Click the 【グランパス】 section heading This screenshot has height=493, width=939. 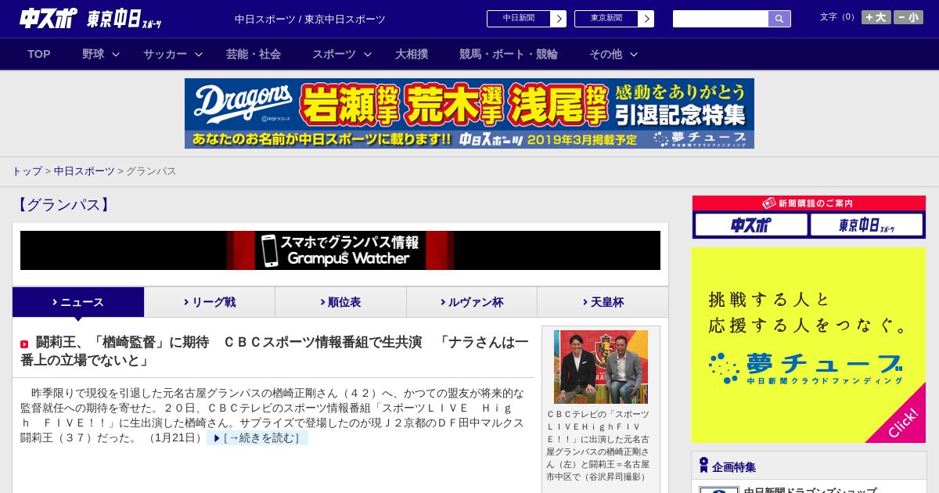(63, 205)
